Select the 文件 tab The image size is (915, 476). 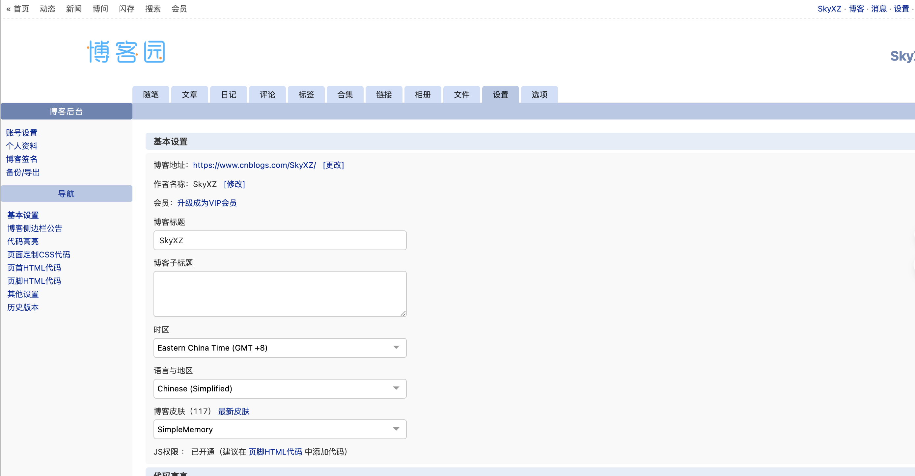[x=461, y=94]
